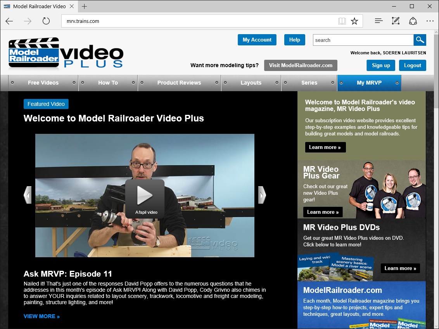The height and width of the screenshot is (329, 439).
Task: Open the How To menu
Action: click(108, 83)
